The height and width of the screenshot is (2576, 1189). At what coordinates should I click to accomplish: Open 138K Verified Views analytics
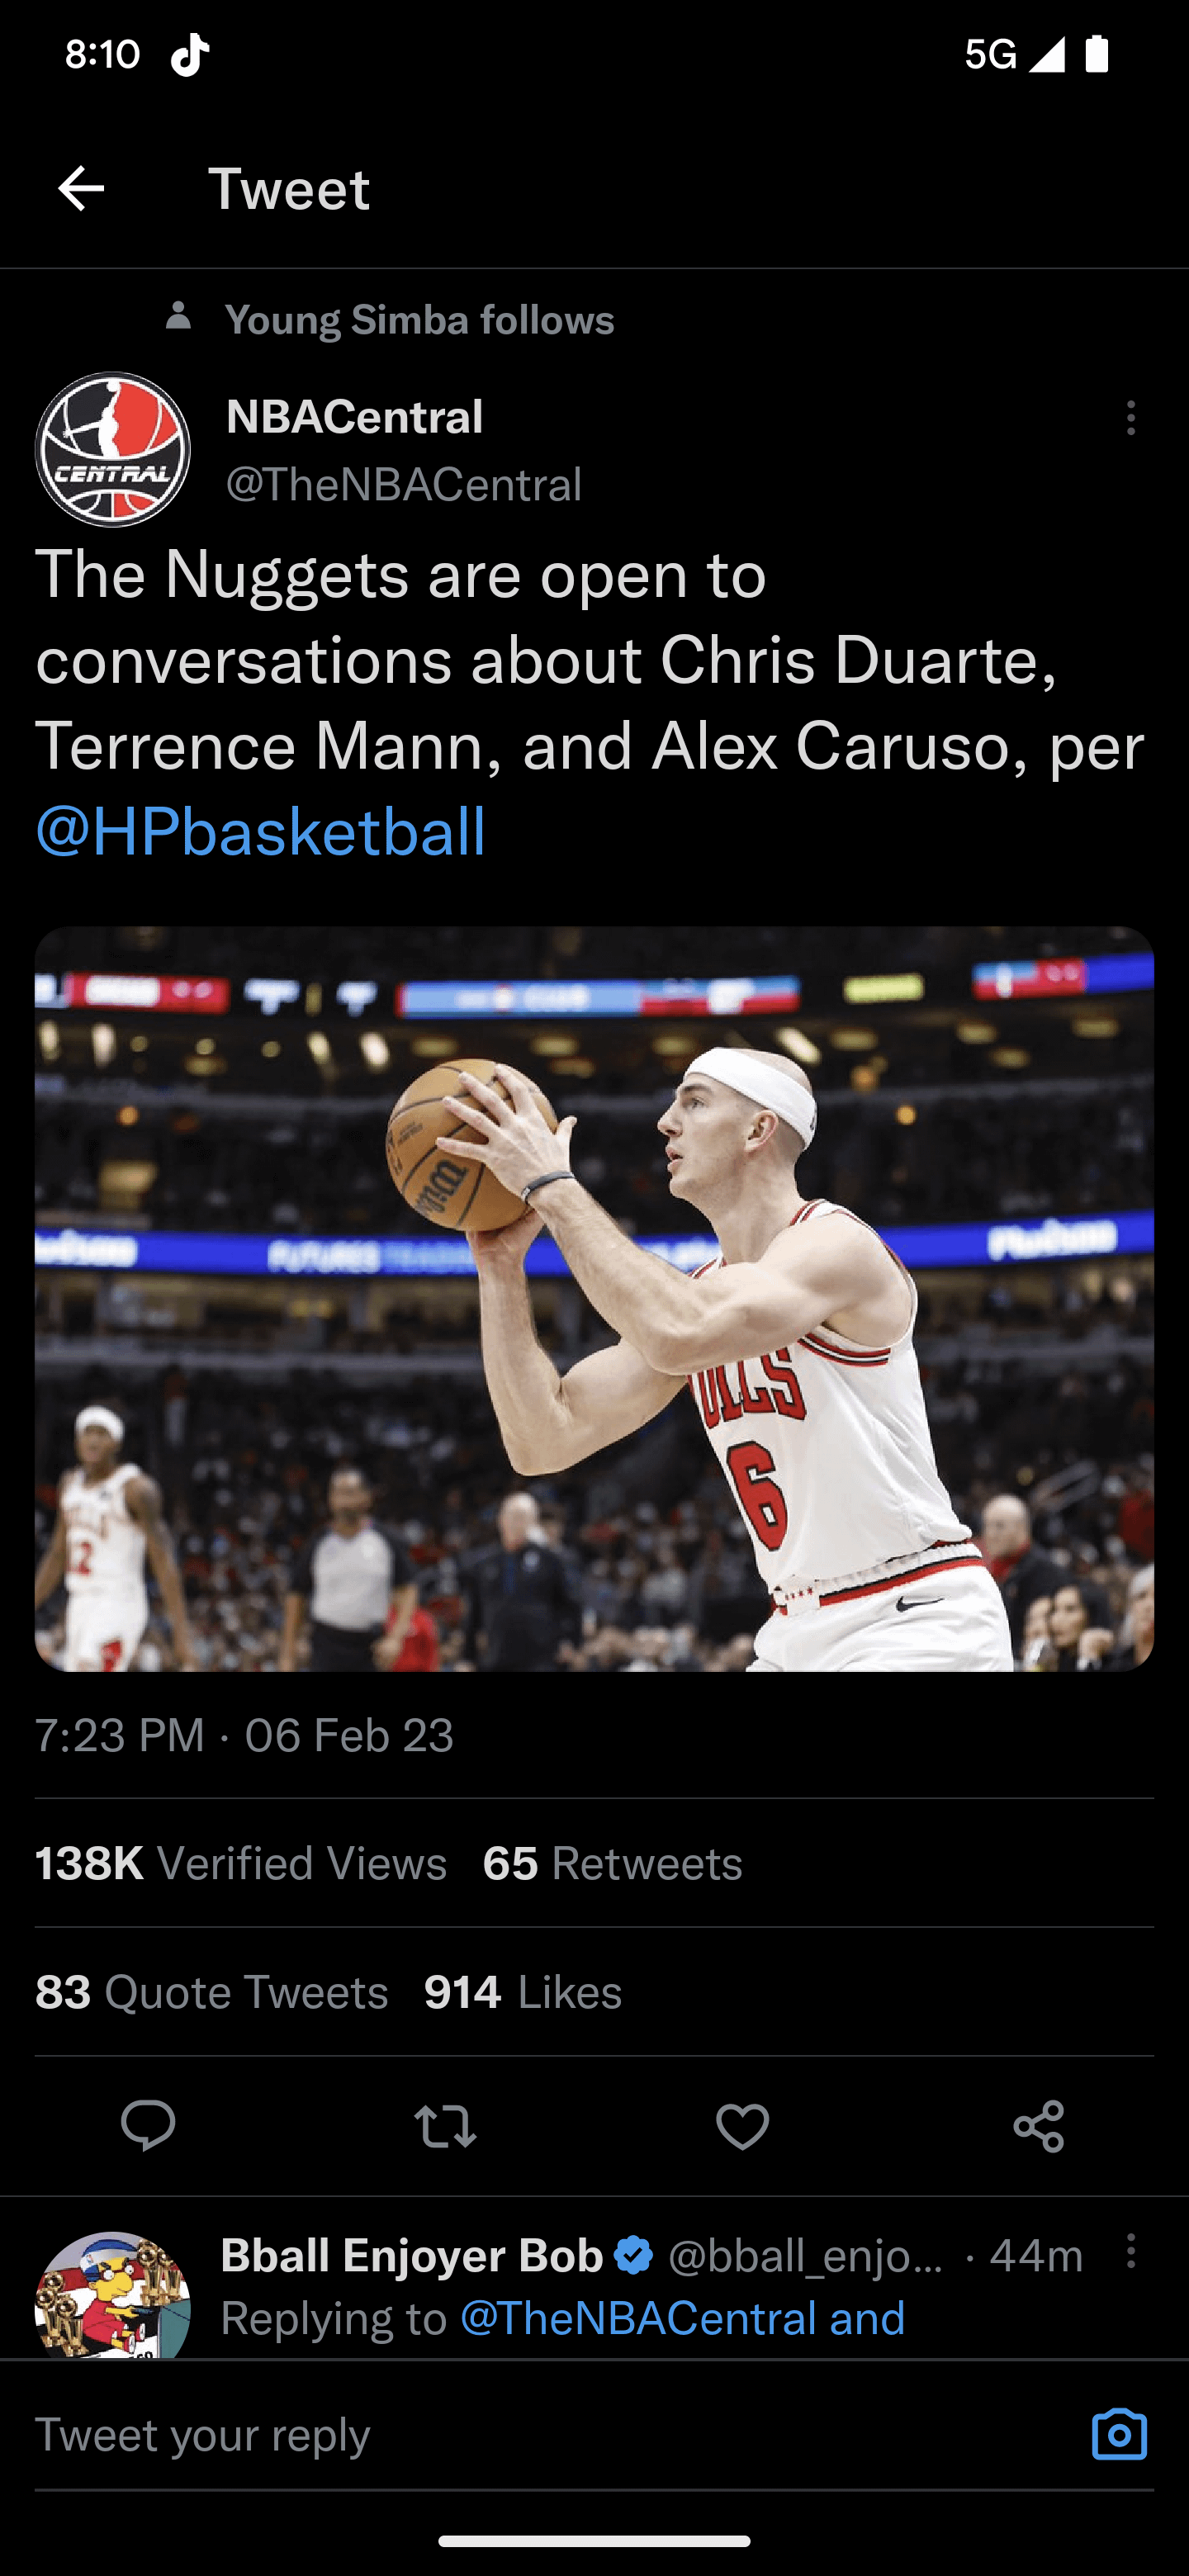tap(240, 1863)
